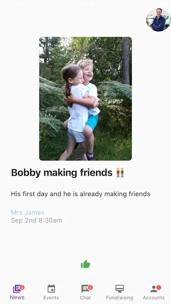This screenshot has width=171, height=304.
Task: Open the News newspaper icon
Action: (x=17, y=289)
